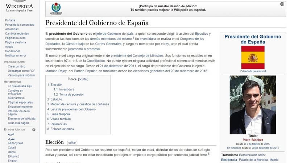Image resolution: width=290 pixels, height=163 pixels.
Task: Edit the Elección section
Action: coord(72,143)
